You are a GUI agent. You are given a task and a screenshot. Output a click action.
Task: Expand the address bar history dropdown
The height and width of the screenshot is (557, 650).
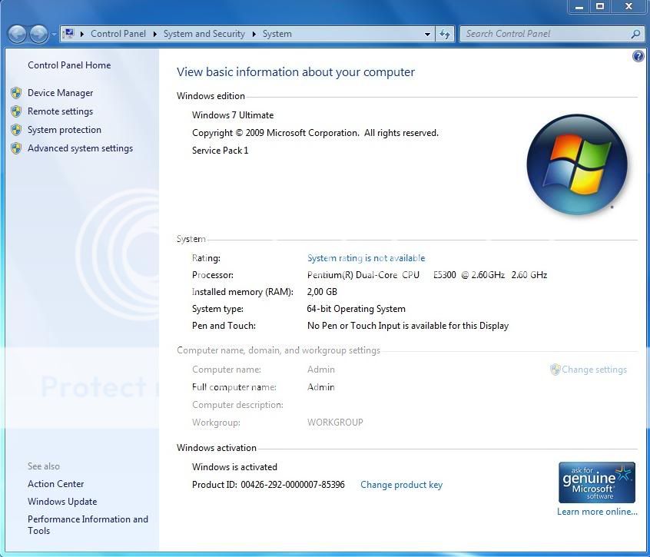(x=428, y=34)
